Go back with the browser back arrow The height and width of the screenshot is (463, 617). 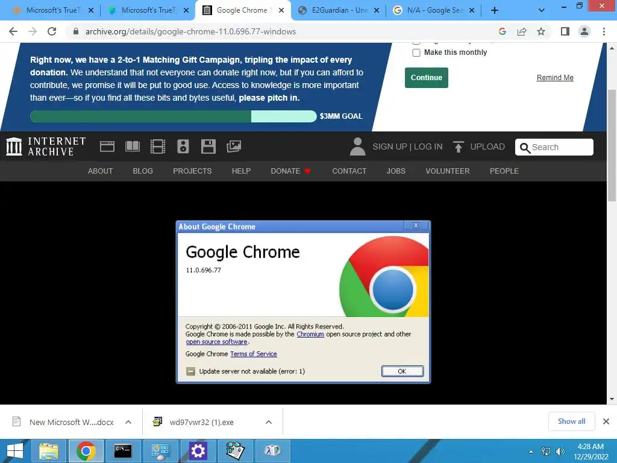13,31
